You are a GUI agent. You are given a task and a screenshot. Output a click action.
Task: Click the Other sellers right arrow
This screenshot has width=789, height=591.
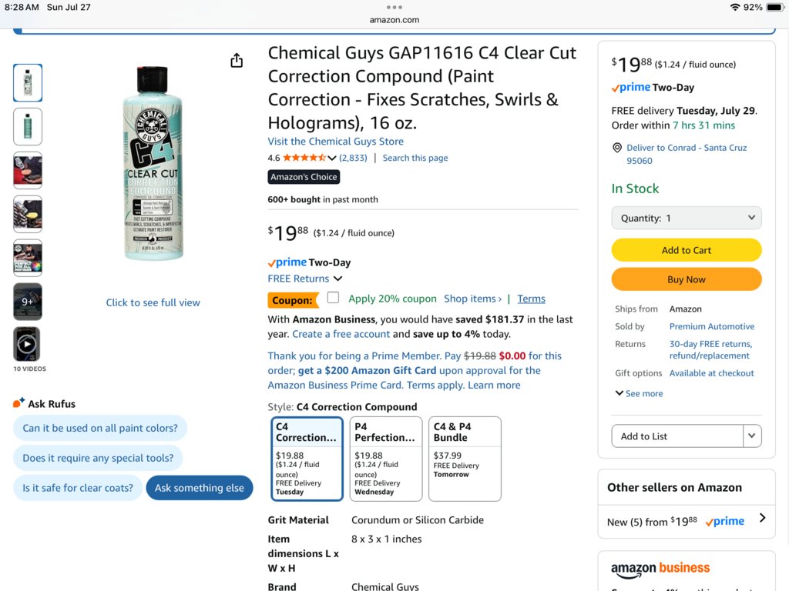click(762, 518)
